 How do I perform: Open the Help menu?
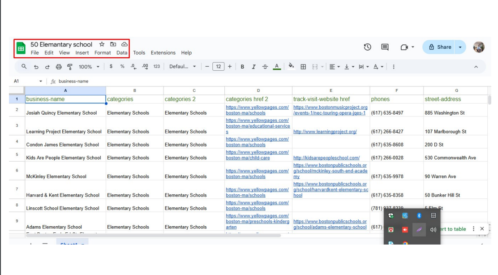[186, 53]
